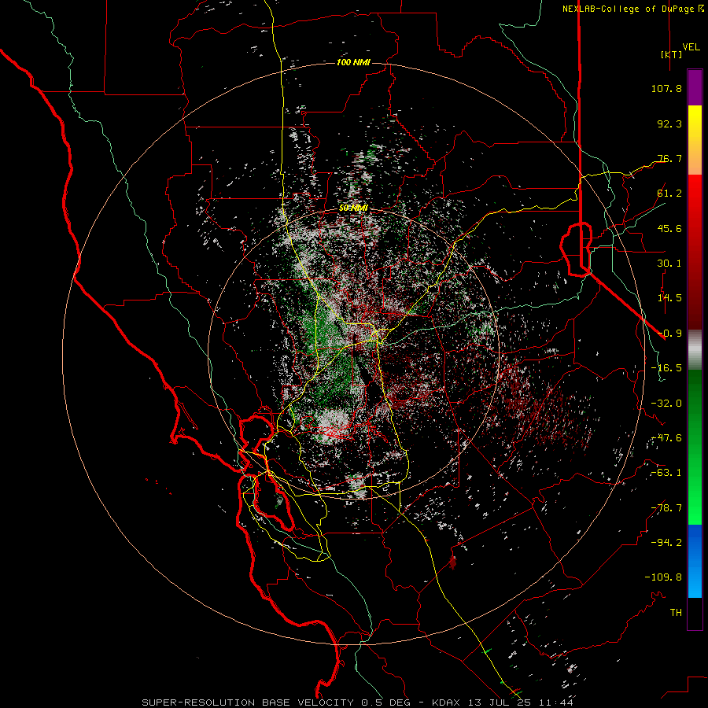Click the NEXLAB-College of DuPage watermark text
Image resolution: width=708 pixels, height=708 pixels.
pyautogui.click(x=632, y=9)
